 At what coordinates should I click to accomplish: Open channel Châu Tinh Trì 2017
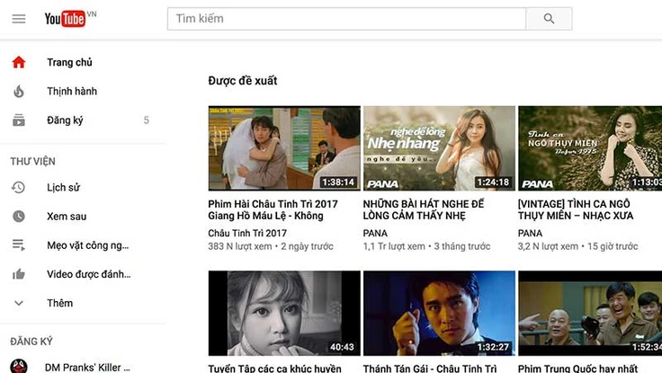247,233
